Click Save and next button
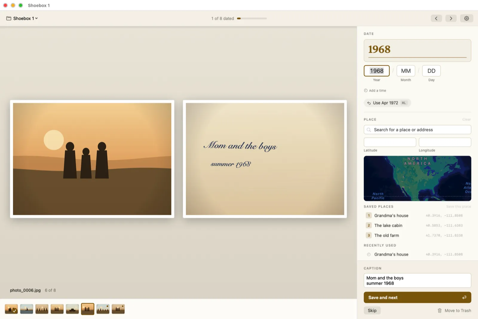Image resolution: width=478 pixels, height=319 pixels. 417,297
